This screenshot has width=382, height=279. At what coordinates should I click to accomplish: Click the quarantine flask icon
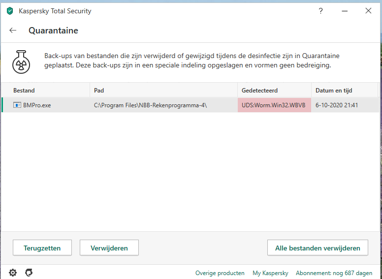click(21, 62)
